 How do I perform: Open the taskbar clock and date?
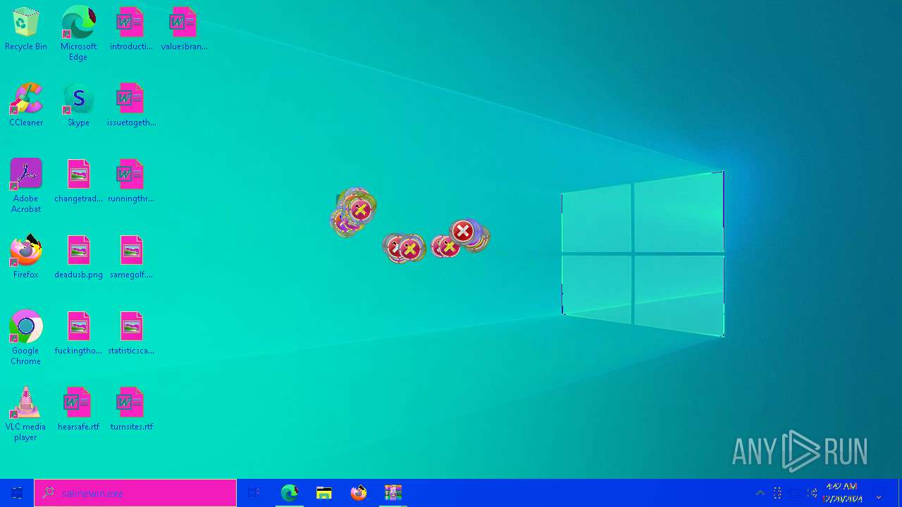pos(841,493)
